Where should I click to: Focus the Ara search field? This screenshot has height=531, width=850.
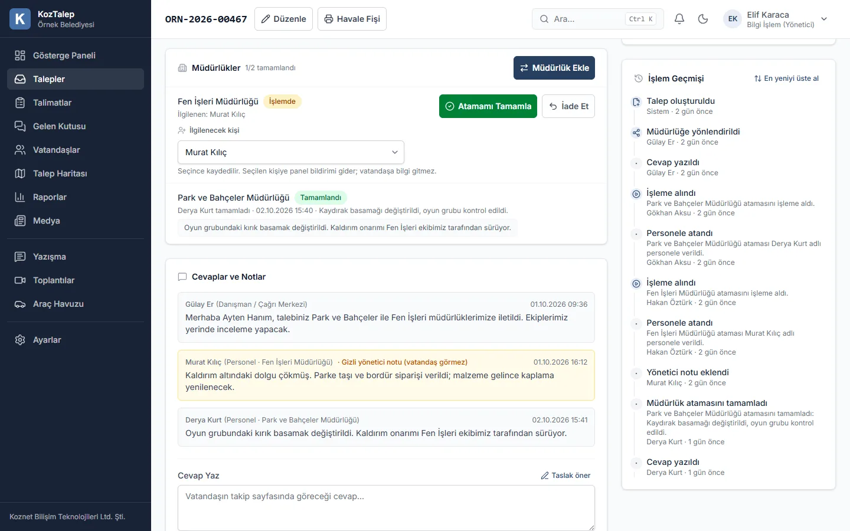pyautogui.click(x=598, y=19)
